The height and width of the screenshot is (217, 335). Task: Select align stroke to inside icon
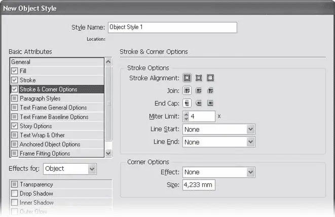[199, 78]
